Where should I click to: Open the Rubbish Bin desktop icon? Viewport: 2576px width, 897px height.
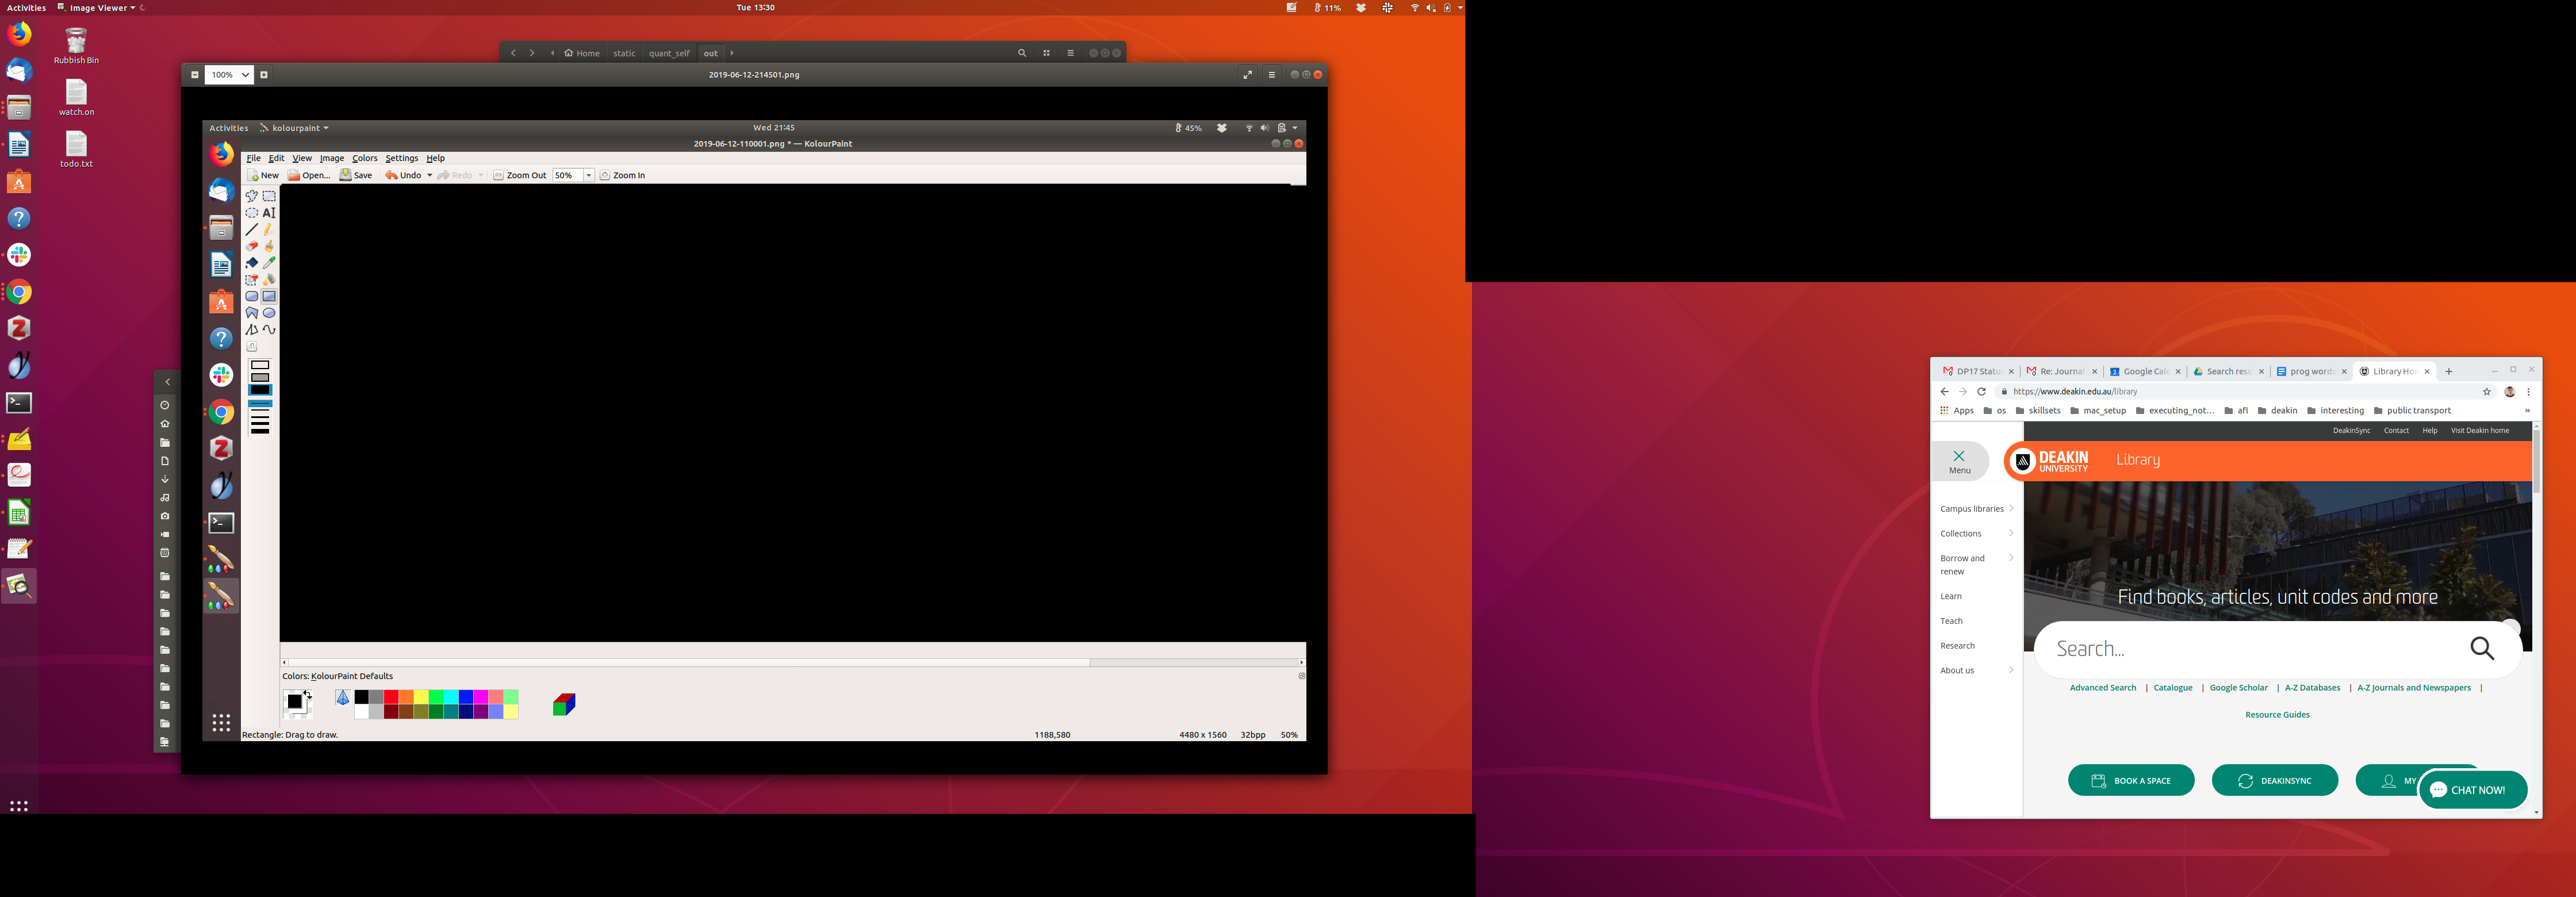[x=76, y=42]
